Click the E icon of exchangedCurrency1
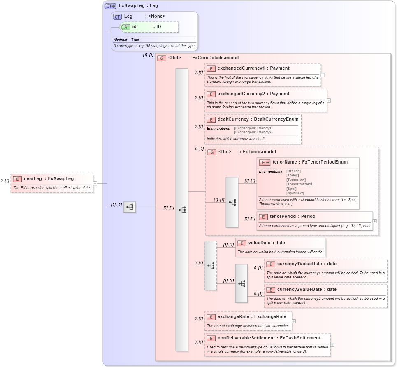 pyautogui.click(x=211, y=68)
